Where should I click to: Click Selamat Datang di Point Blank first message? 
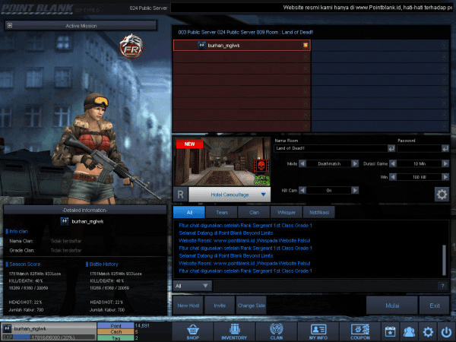(x=226, y=233)
